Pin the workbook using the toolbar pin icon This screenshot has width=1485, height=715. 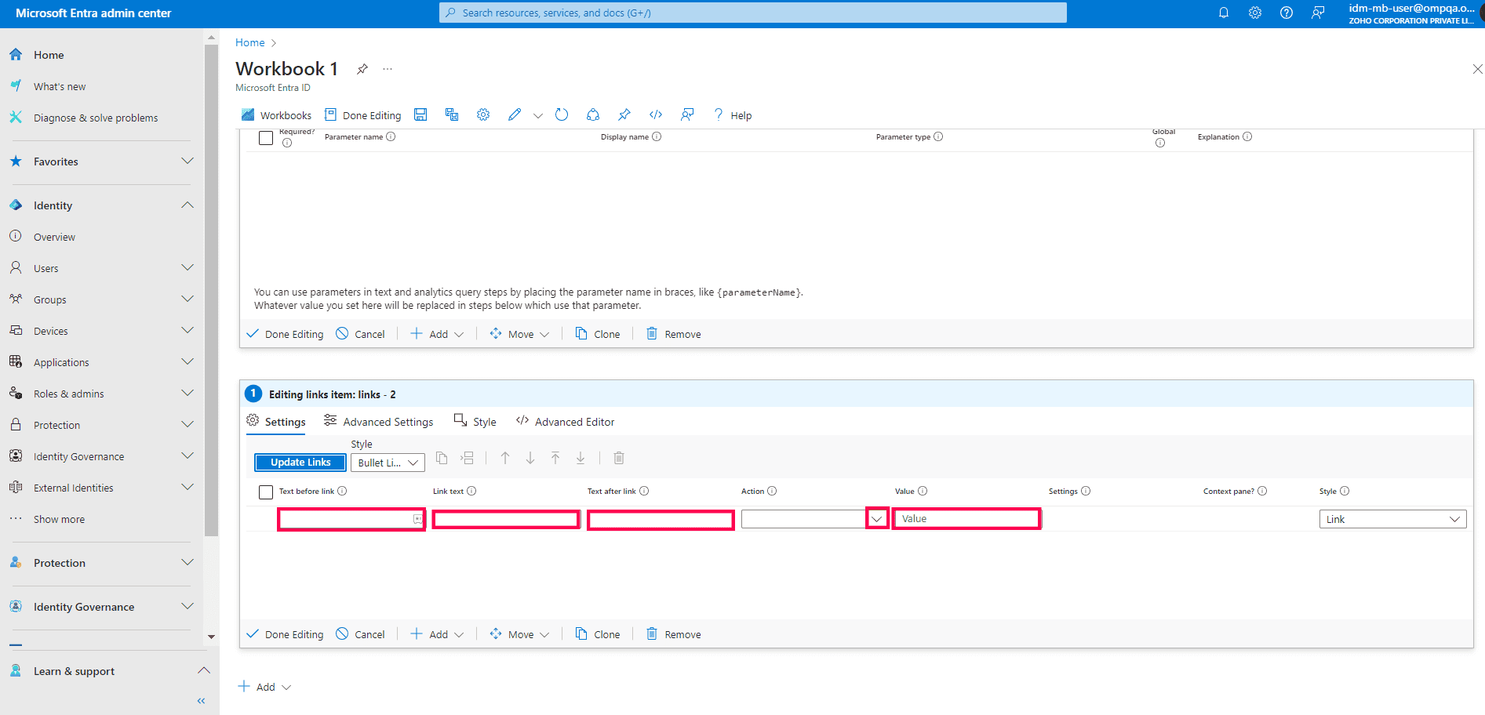tap(624, 114)
